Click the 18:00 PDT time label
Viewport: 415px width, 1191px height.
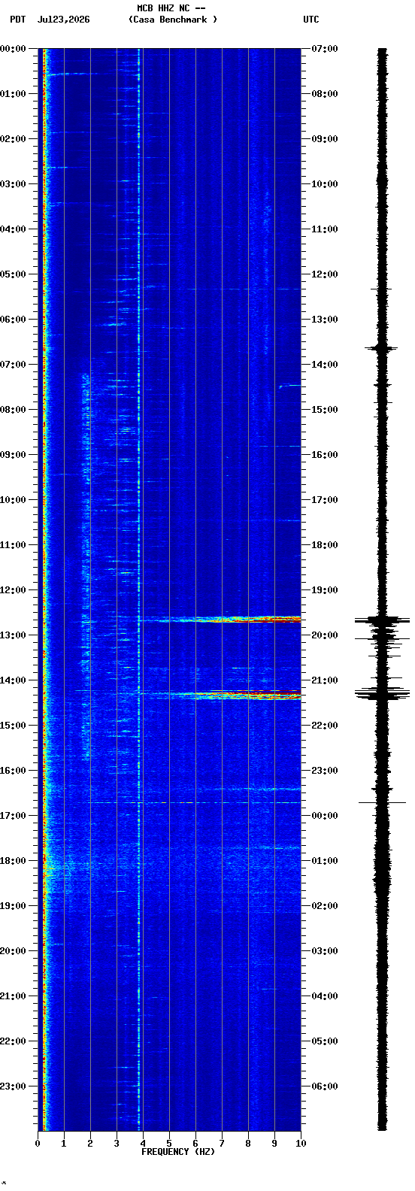[x=12, y=861]
